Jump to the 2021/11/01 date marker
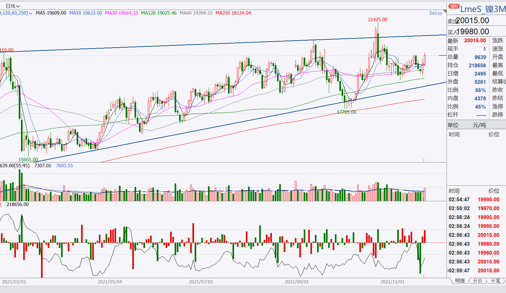 392,282
